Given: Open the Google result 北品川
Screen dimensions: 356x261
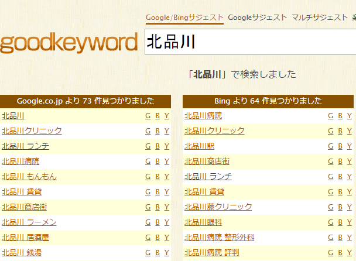Looking at the screenshot, I should 13,116.
